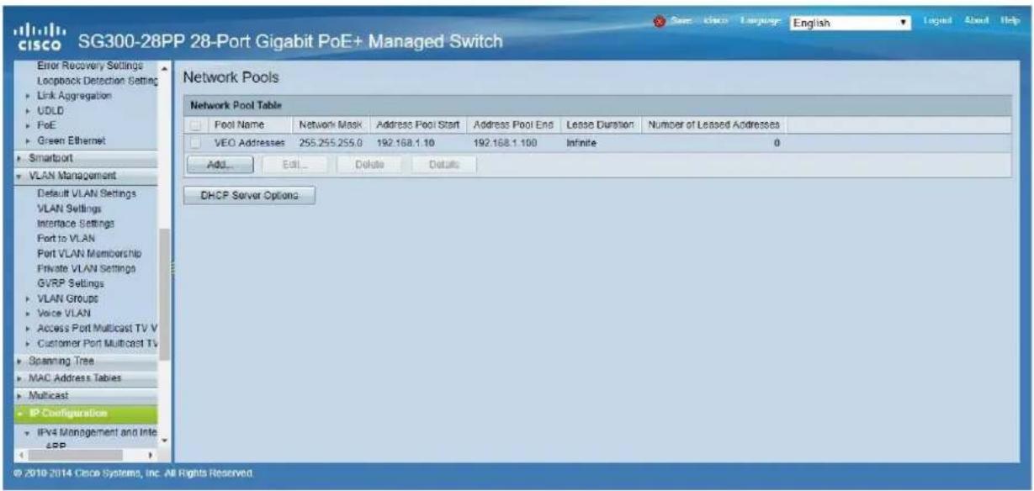The width and height of the screenshot is (1034, 491).
Task: Open DHCP Server Options
Action: click(x=248, y=196)
